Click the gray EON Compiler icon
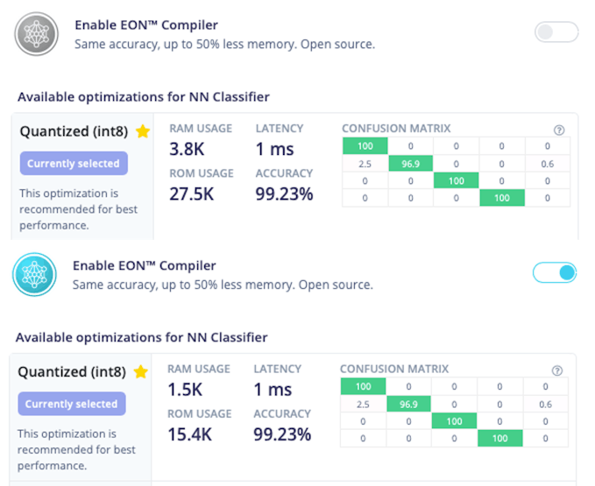 tap(36, 34)
